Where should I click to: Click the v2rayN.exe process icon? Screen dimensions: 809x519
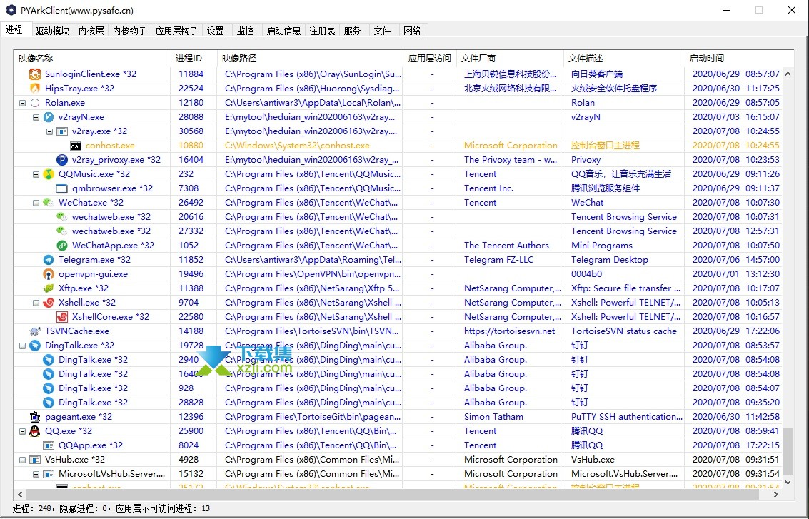pyautogui.click(x=49, y=117)
